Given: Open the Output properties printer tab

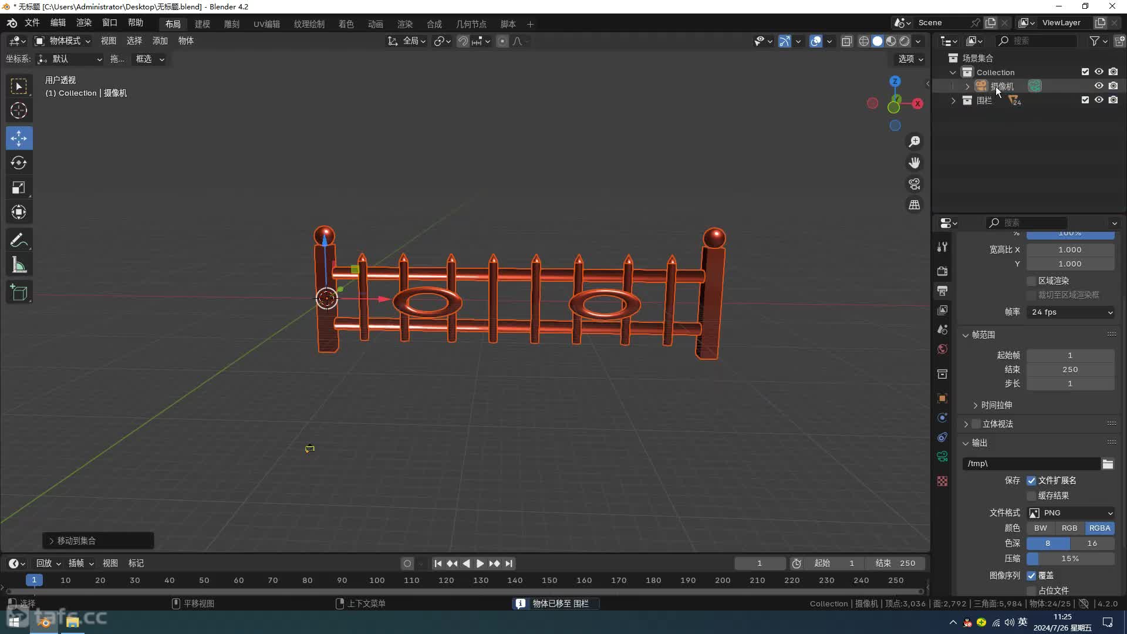Looking at the screenshot, I should [942, 291].
